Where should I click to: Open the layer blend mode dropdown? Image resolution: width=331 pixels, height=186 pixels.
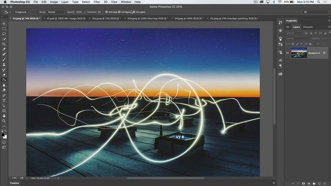[298, 39]
